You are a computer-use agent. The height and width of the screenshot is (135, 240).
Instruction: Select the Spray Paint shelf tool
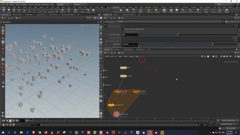coord(63,10)
